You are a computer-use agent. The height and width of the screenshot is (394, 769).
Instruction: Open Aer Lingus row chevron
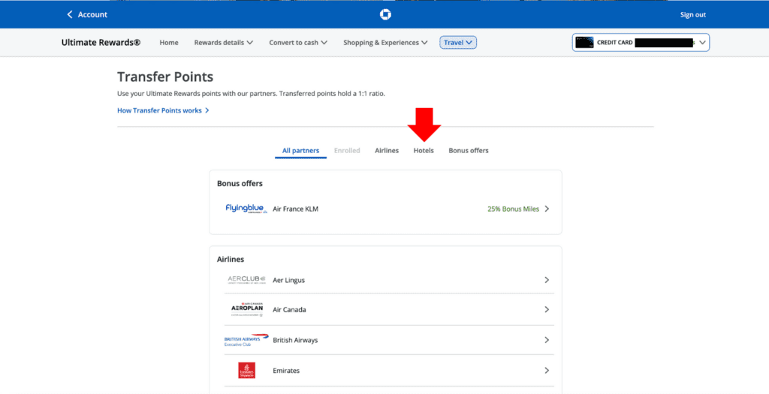(x=547, y=280)
